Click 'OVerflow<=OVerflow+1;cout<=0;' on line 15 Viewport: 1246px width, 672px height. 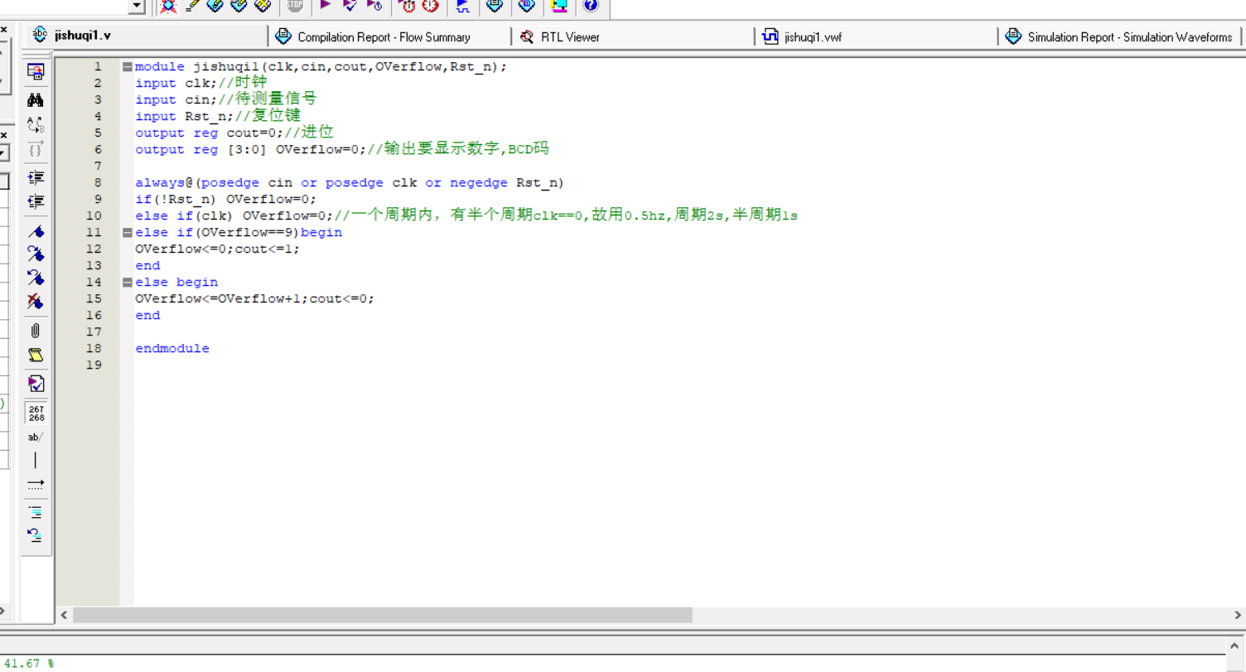255,299
